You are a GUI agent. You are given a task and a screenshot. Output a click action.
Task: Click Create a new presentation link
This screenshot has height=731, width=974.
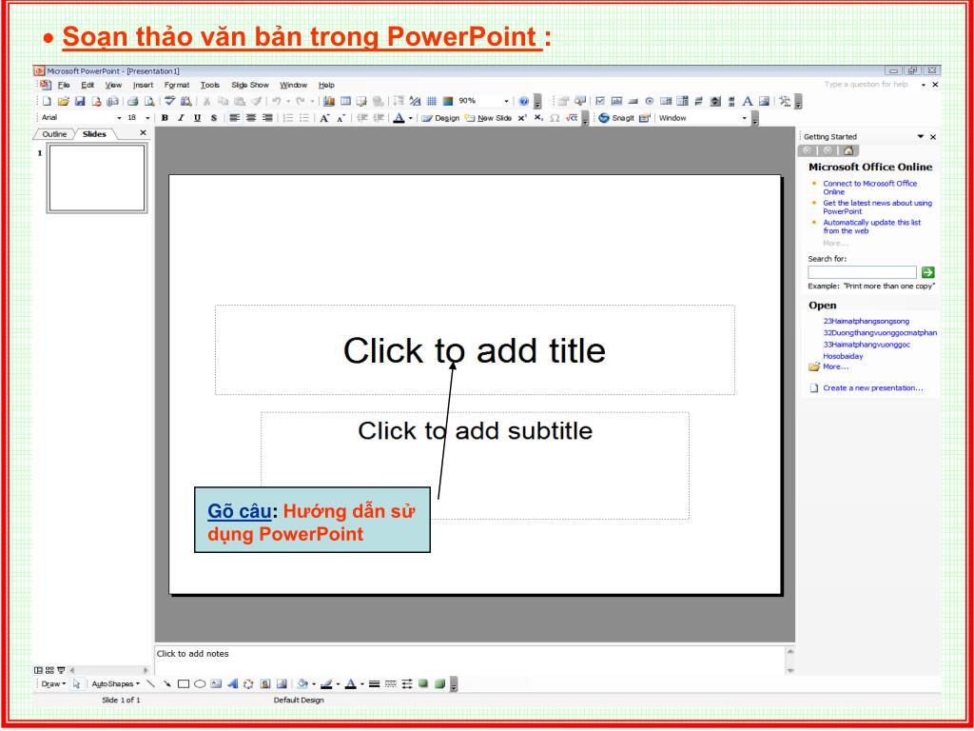click(873, 388)
